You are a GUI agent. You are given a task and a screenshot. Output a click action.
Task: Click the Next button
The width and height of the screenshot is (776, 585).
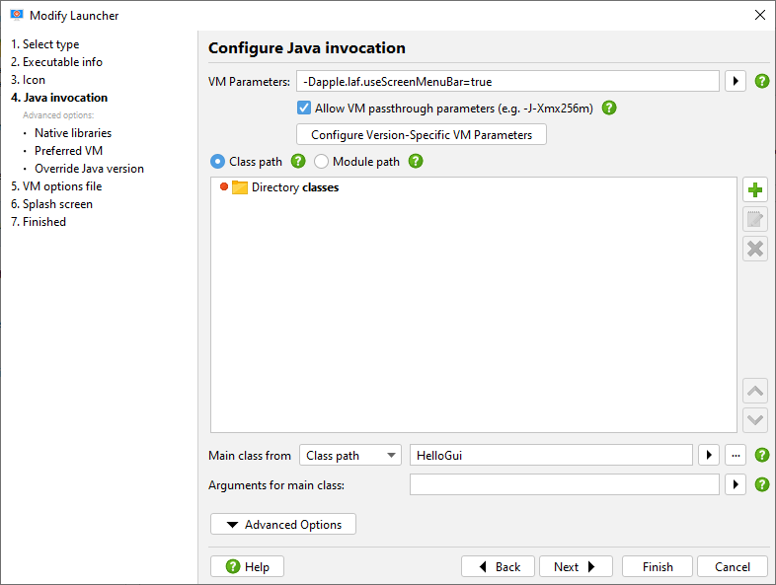click(576, 566)
